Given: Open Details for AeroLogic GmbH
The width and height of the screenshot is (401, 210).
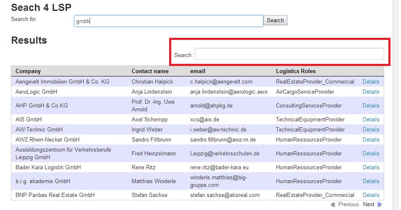Looking at the screenshot, I should (371, 92).
